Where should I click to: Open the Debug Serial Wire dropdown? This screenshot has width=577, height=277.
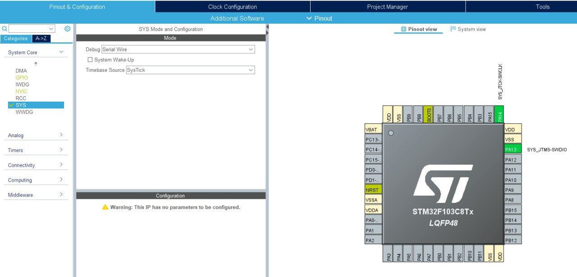point(178,49)
